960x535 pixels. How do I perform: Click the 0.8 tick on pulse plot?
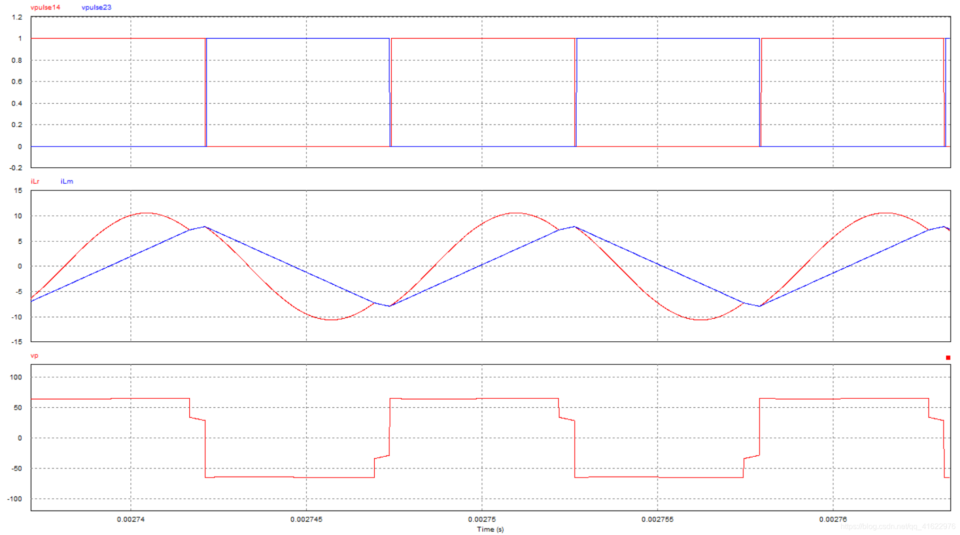(x=17, y=60)
